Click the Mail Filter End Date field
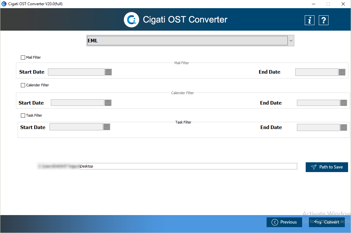The width and height of the screenshot is (351, 233). point(317,72)
